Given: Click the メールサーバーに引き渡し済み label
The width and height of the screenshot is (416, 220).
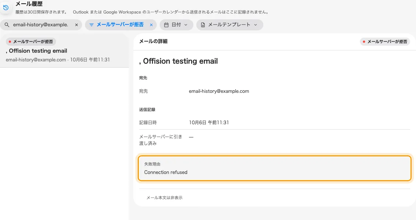Looking at the screenshot, I should 161,140.
